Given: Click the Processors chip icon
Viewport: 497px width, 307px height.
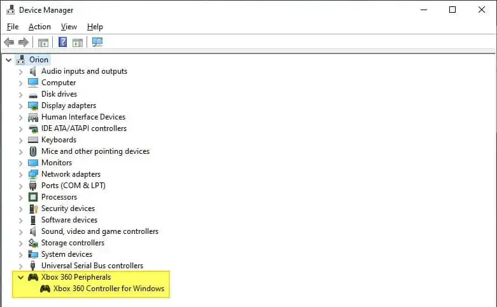Looking at the screenshot, I should pos(33,197).
